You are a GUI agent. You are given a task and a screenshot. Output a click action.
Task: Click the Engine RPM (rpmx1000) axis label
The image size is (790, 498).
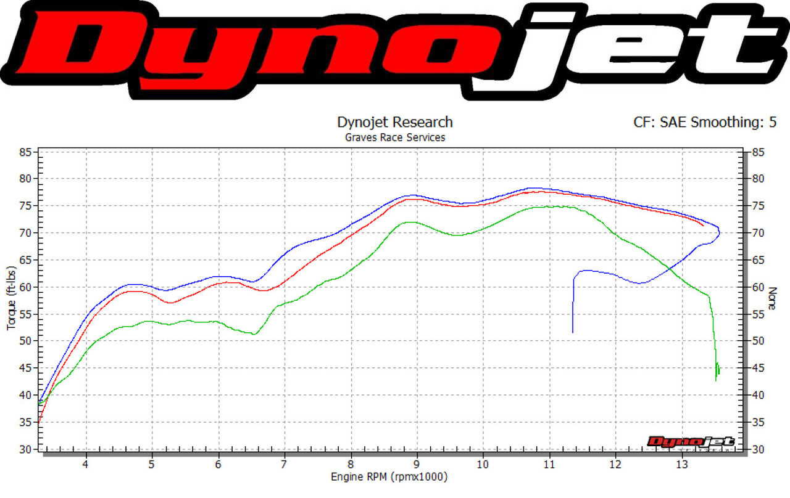click(389, 477)
